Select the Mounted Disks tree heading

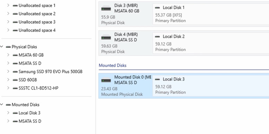25,104
